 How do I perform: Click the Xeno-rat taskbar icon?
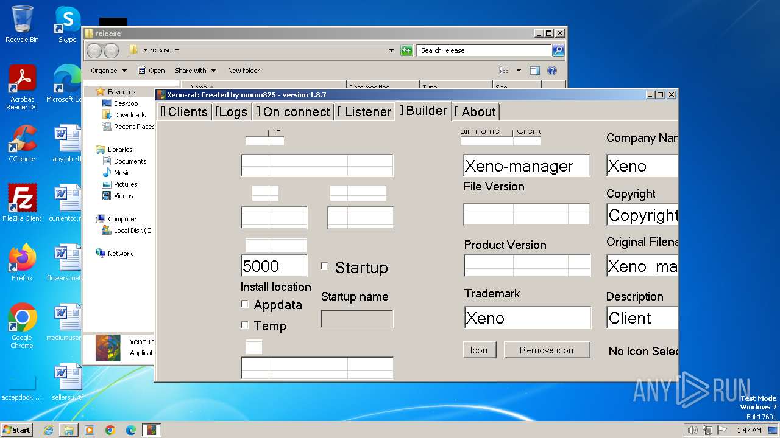click(x=152, y=429)
